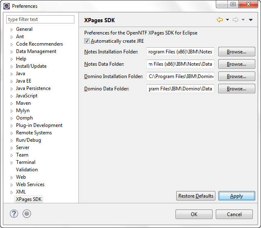
Task: Browse for Notes Data Folder
Action: (236, 64)
